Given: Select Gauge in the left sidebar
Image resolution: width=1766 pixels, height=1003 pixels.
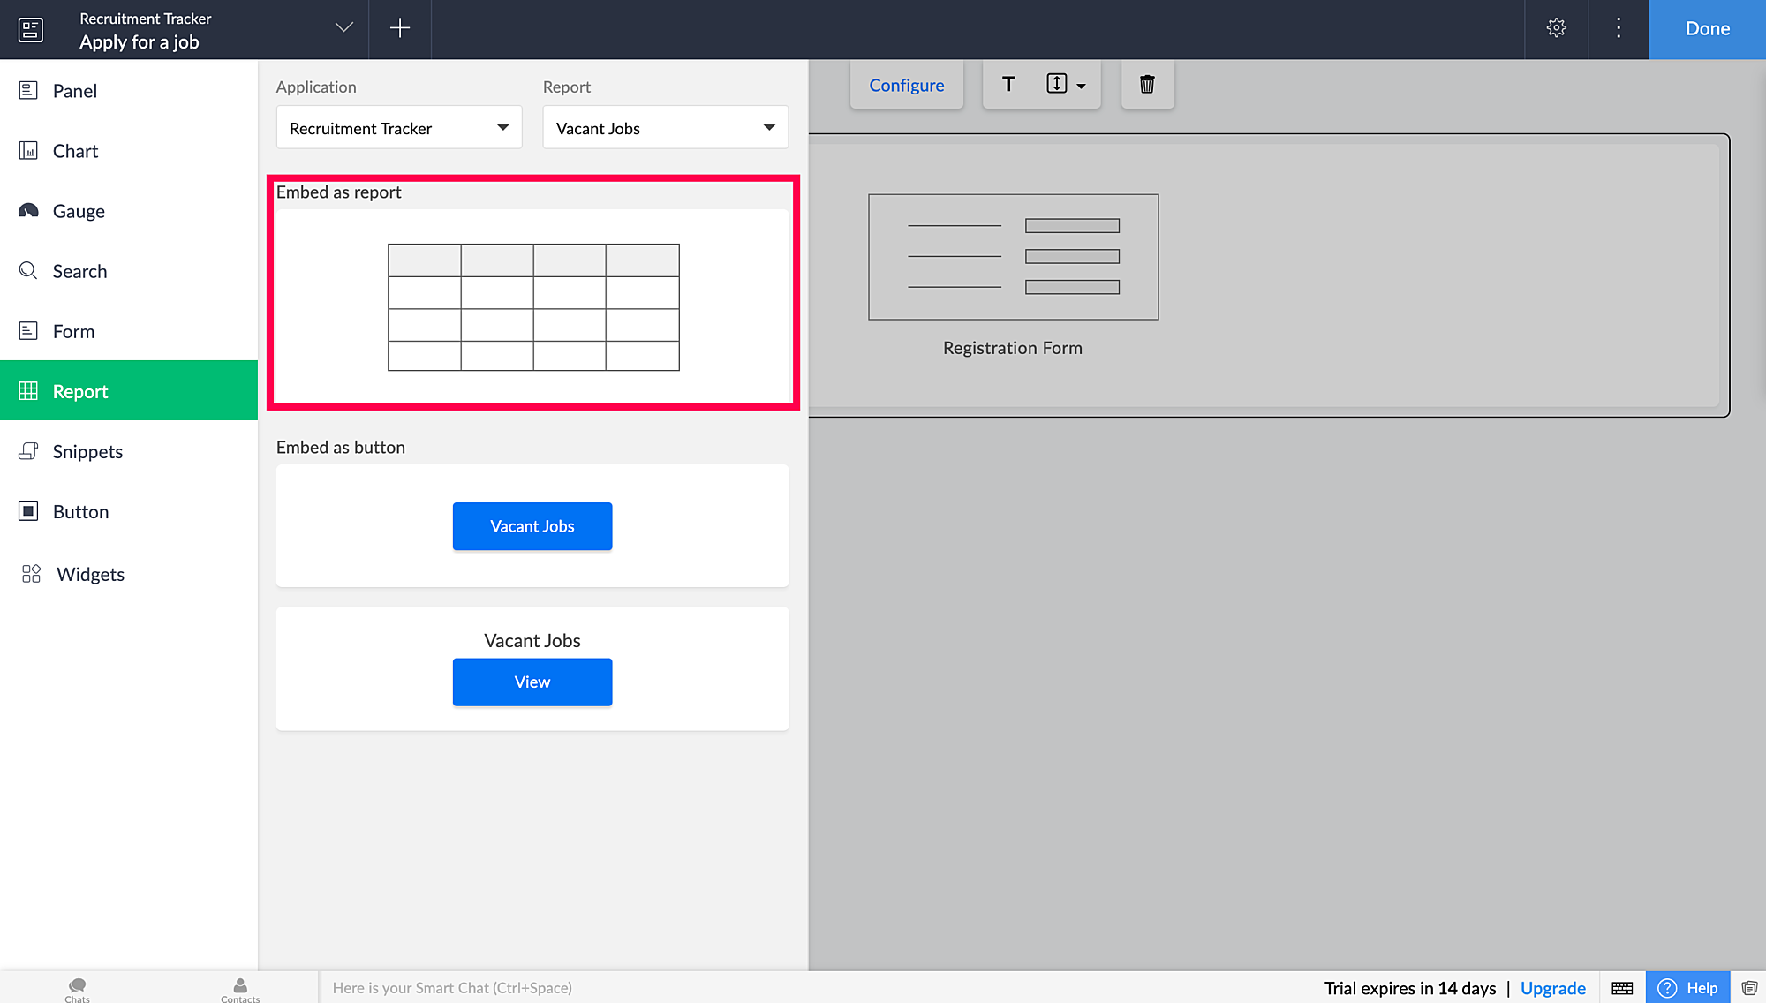Looking at the screenshot, I should point(79,211).
